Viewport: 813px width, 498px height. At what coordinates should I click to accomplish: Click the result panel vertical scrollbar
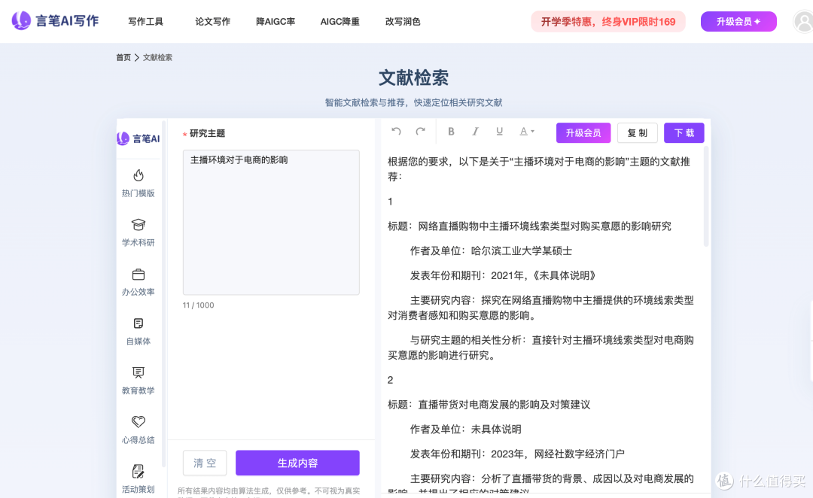[705, 197]
